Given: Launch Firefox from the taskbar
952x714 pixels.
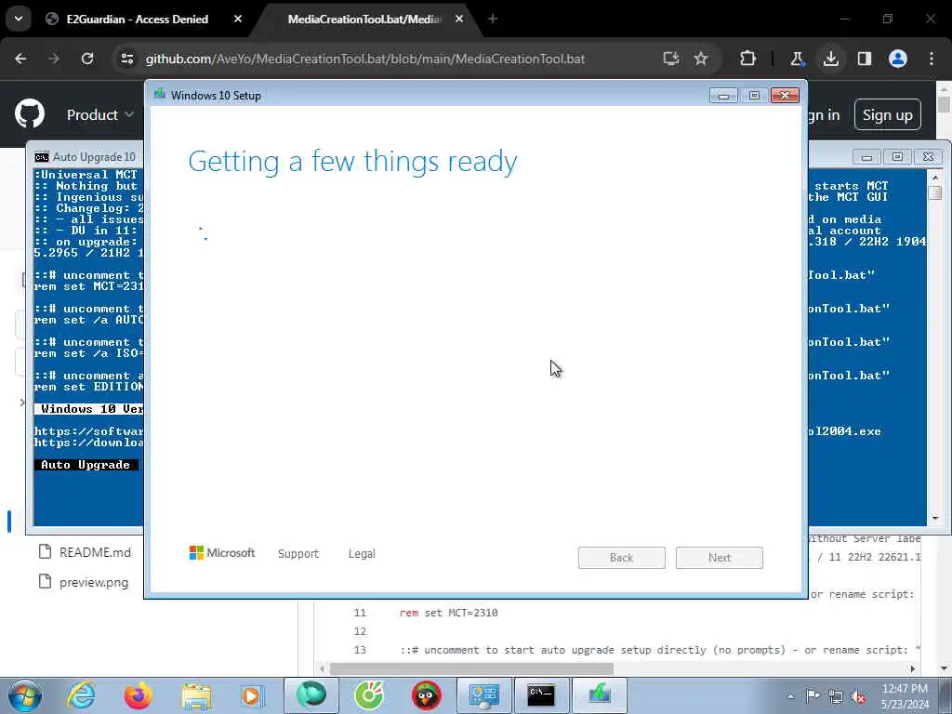Looking at the screenshot, I should (138, 695).
